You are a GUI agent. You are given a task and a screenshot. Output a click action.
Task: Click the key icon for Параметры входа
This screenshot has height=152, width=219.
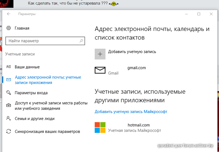[x=8, y=93]
